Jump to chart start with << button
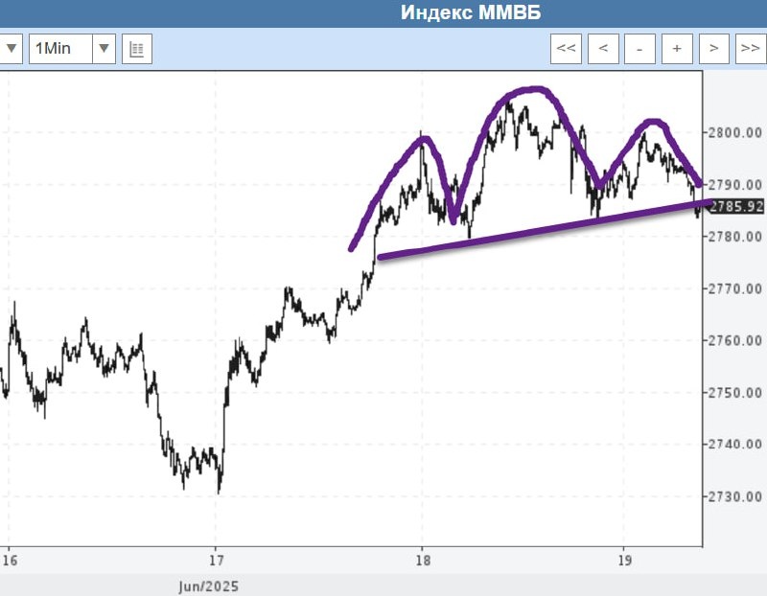Viewport: 767px width, 596px height. (x=566, y=49)
